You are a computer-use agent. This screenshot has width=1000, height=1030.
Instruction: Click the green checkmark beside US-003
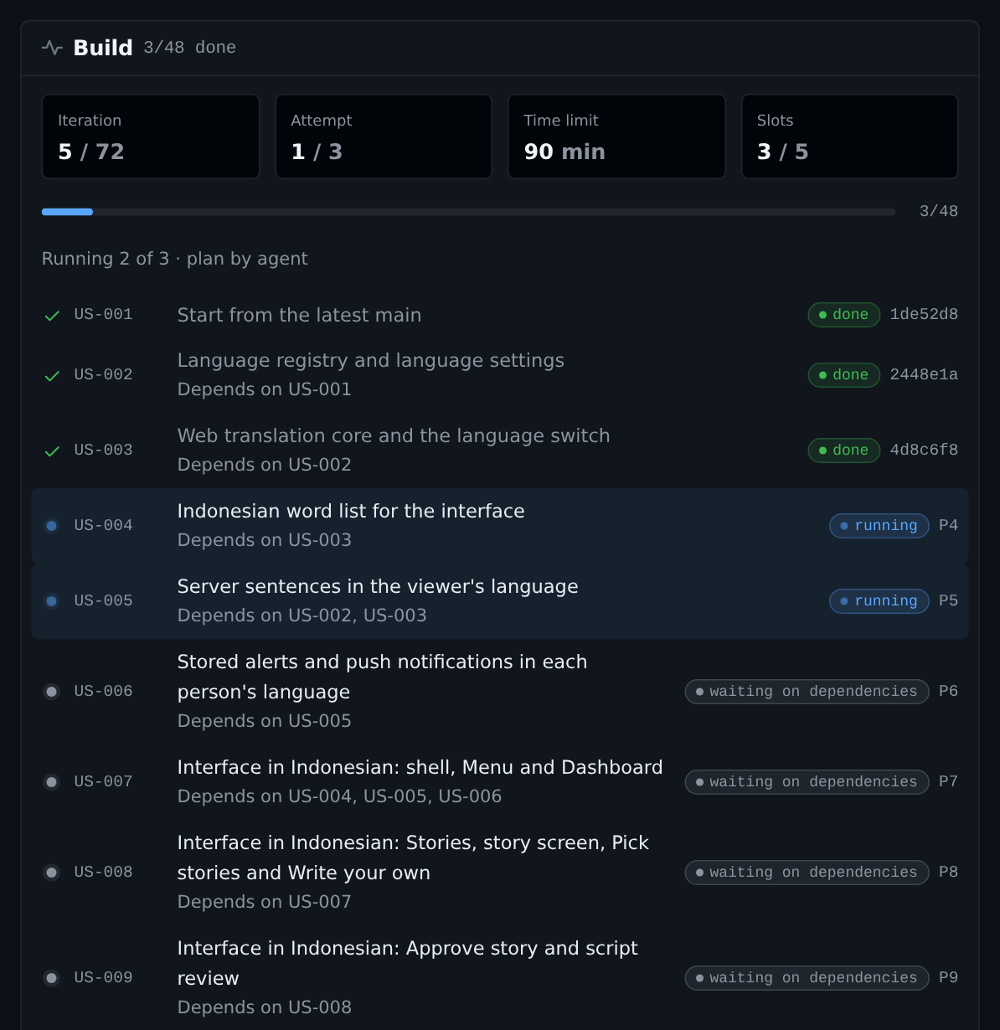[52, 451]
